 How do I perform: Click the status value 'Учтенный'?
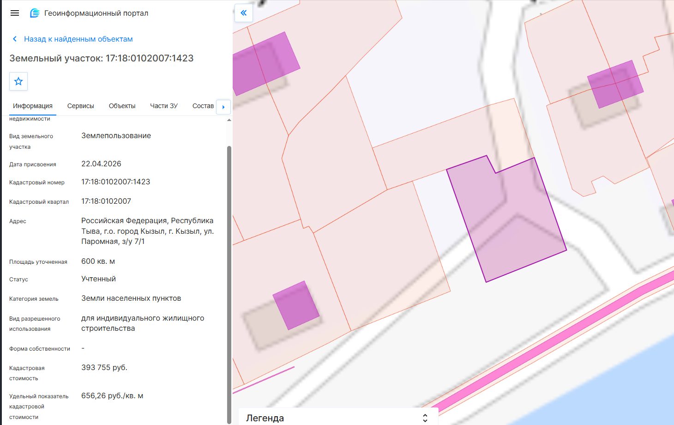click(99, 279)
